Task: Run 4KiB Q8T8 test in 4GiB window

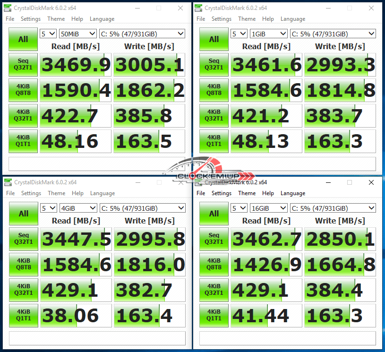Action: tap(23, 264)
